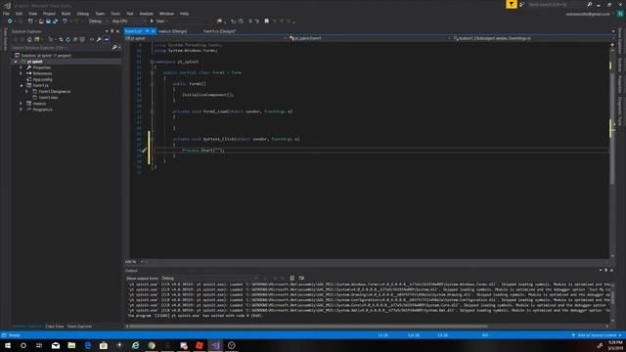Open the Help menu
The height and width of the screenshot is (352, 626).
[x=184, y=14]
